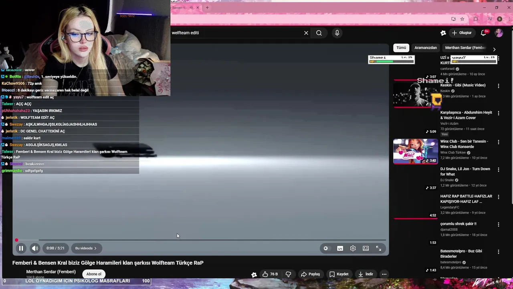Click the red playhead dot on the seek bar
The height and width of the screenshot is (289, 513).
(x=16, y=240)
